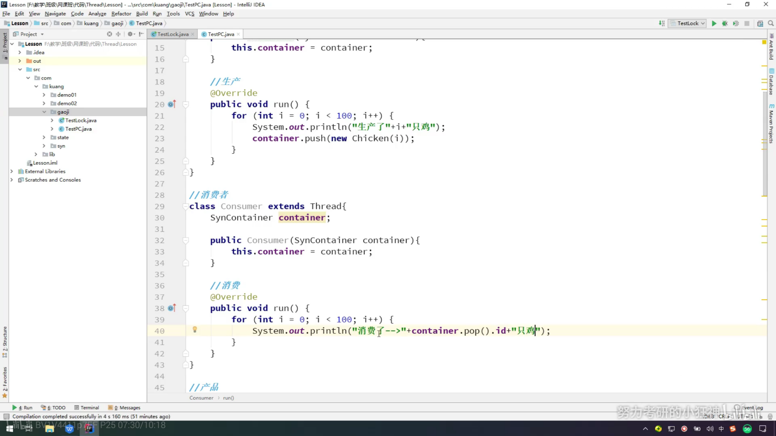Select TestPC.java in project tree
Viewport: 776px width, 436px height.
click(78, 129)
